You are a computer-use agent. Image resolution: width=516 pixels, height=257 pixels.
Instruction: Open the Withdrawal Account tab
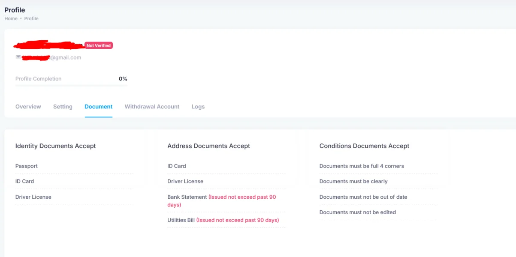[x=152, y=107]
